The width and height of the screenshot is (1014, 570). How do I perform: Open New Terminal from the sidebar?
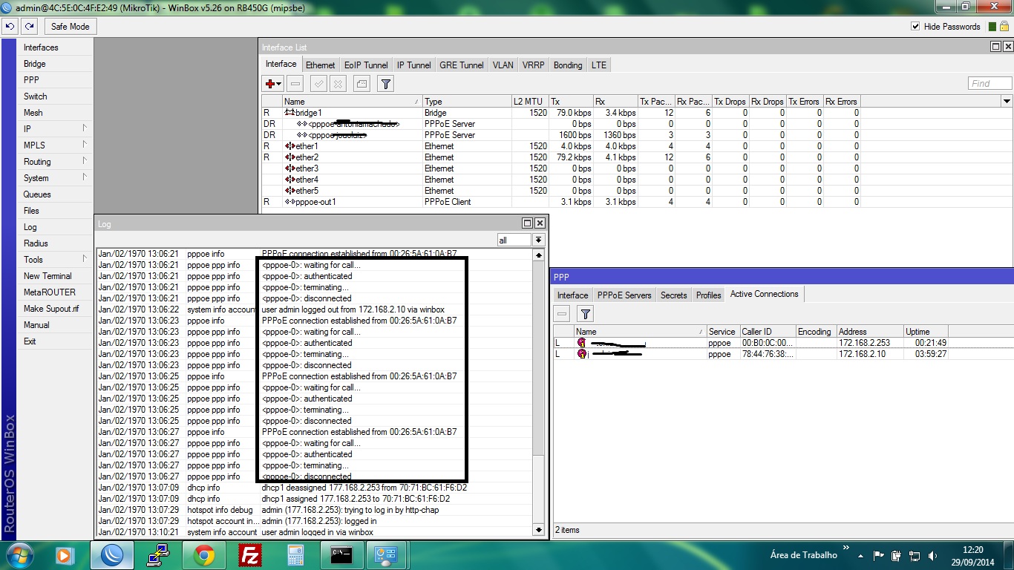click(x=48, y=276)
